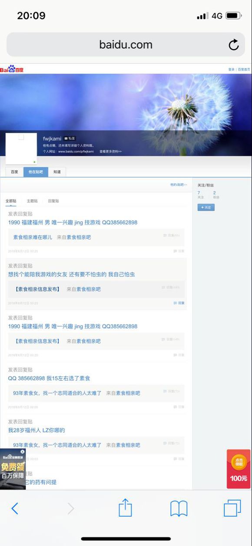Screen dimensions: 252x546
Task: Click the red 100元 coupon icon
Action: (239, 469)
